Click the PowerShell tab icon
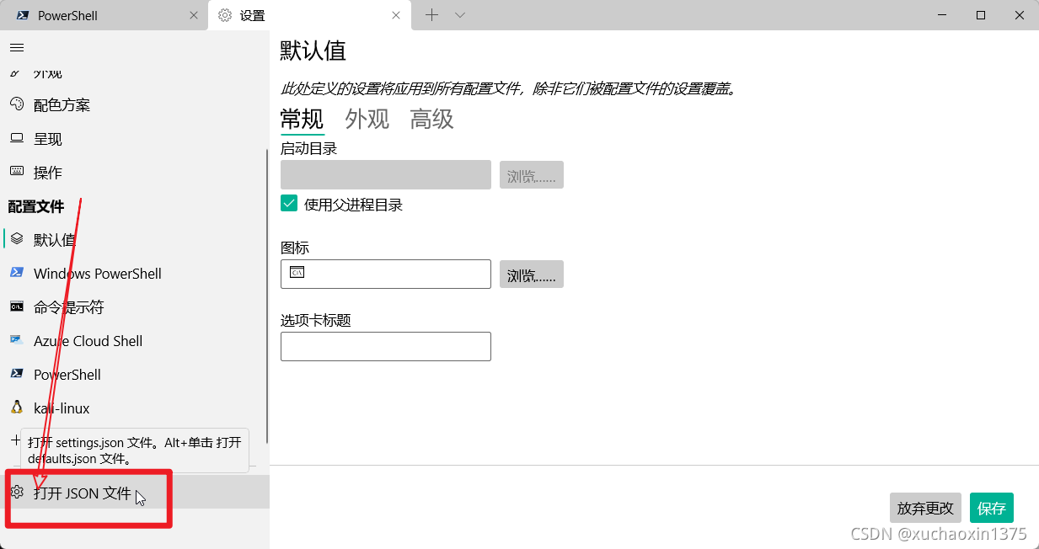The width and height of the screenshot is (1039, 549). 22,15
